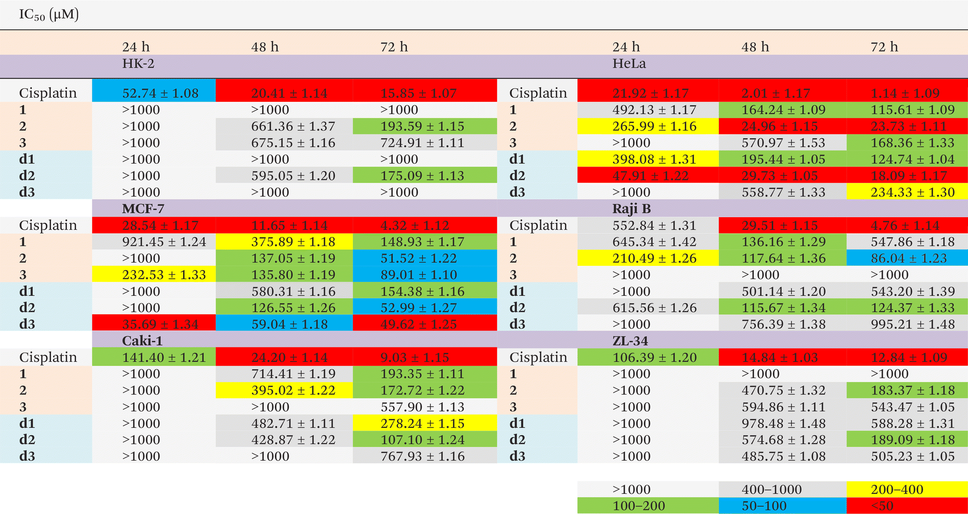Image resolution: width=968 pixels, height=514 pixels.
Task: Click the red <50 legend swatch
Action: 907,505
